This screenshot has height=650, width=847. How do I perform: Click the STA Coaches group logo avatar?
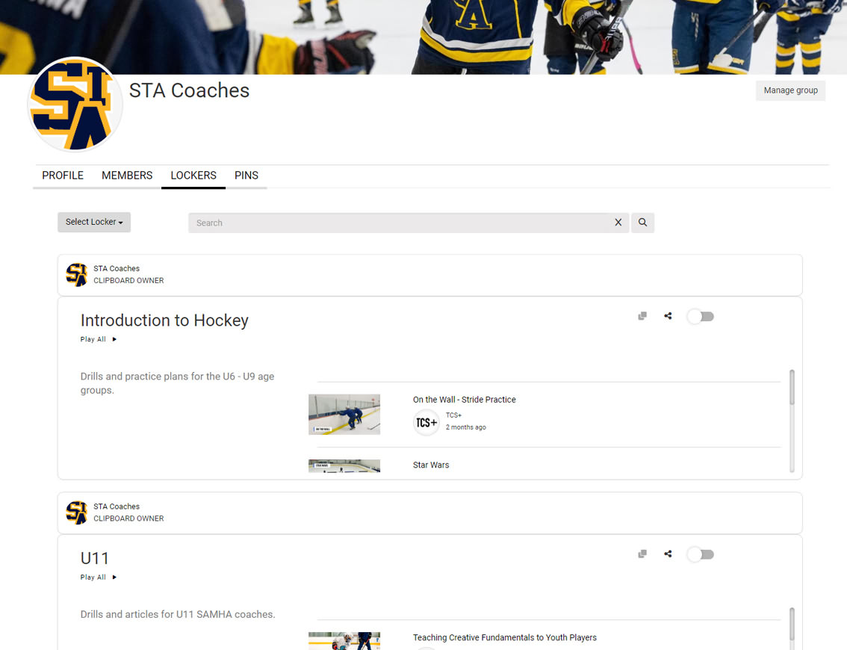[x=75, y=105]
